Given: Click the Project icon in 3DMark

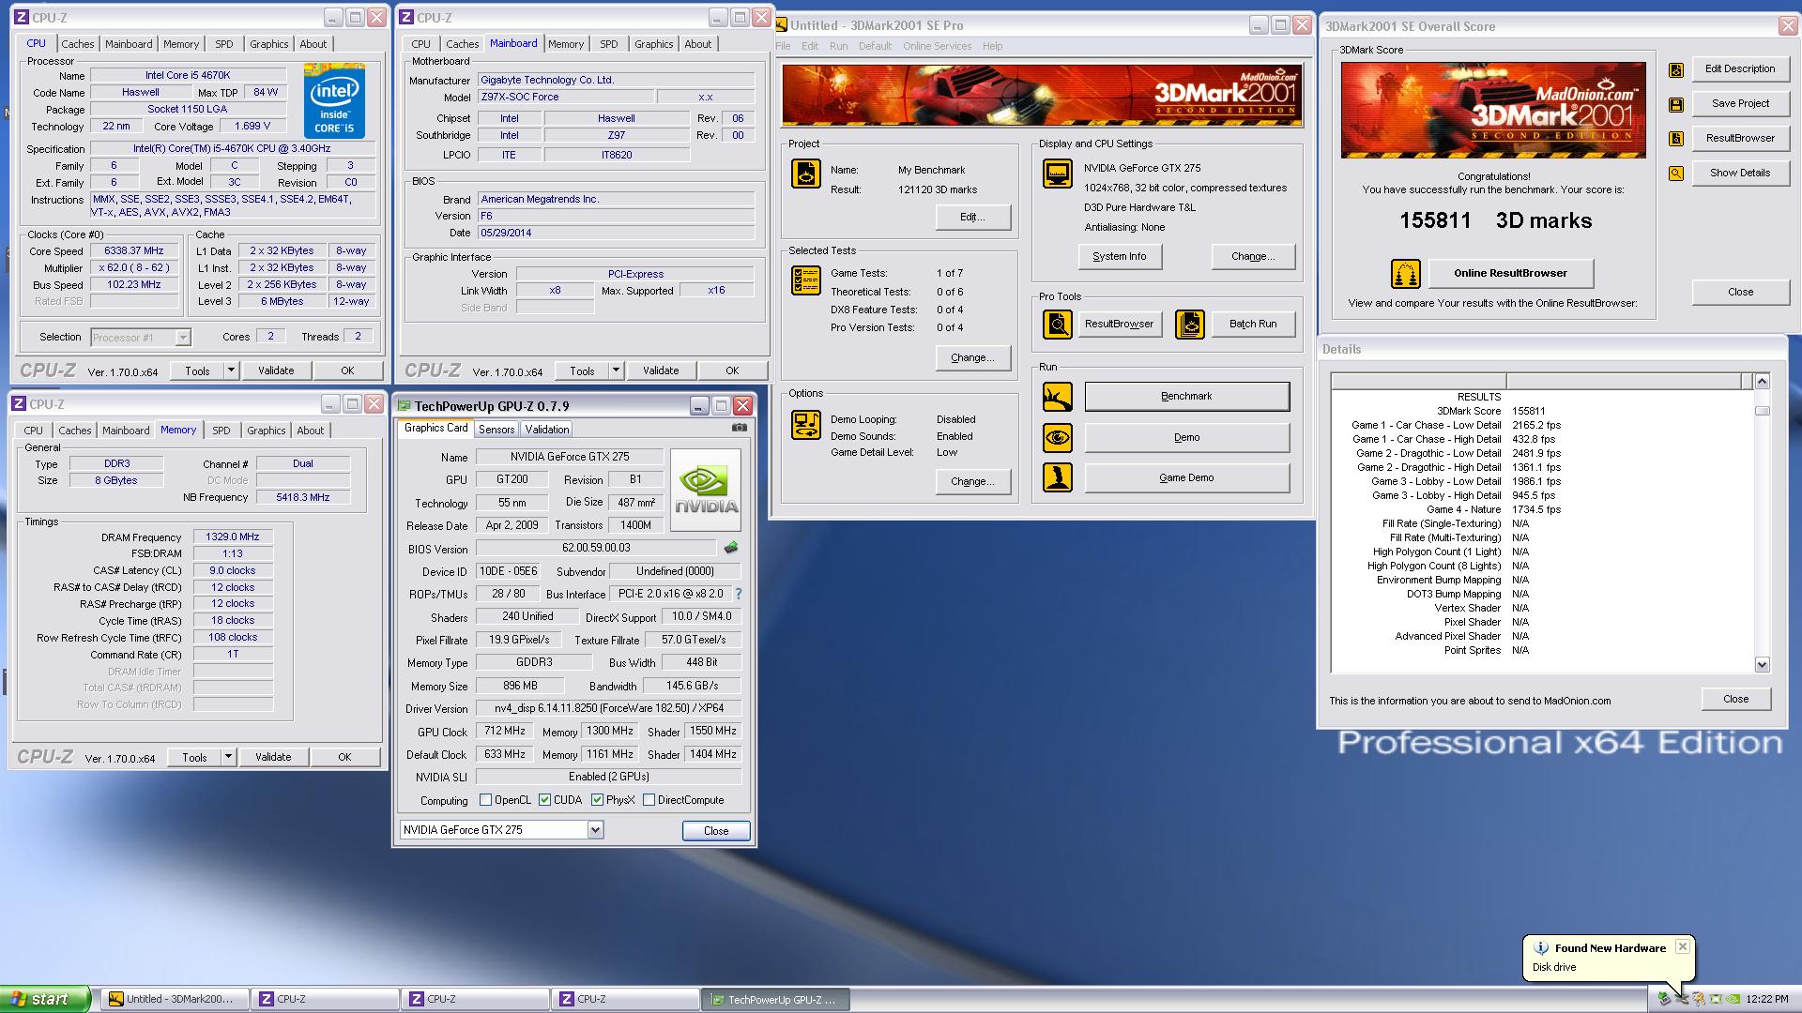Looking at the screenshot, I should pyautogui.click(x=806, y=174).
